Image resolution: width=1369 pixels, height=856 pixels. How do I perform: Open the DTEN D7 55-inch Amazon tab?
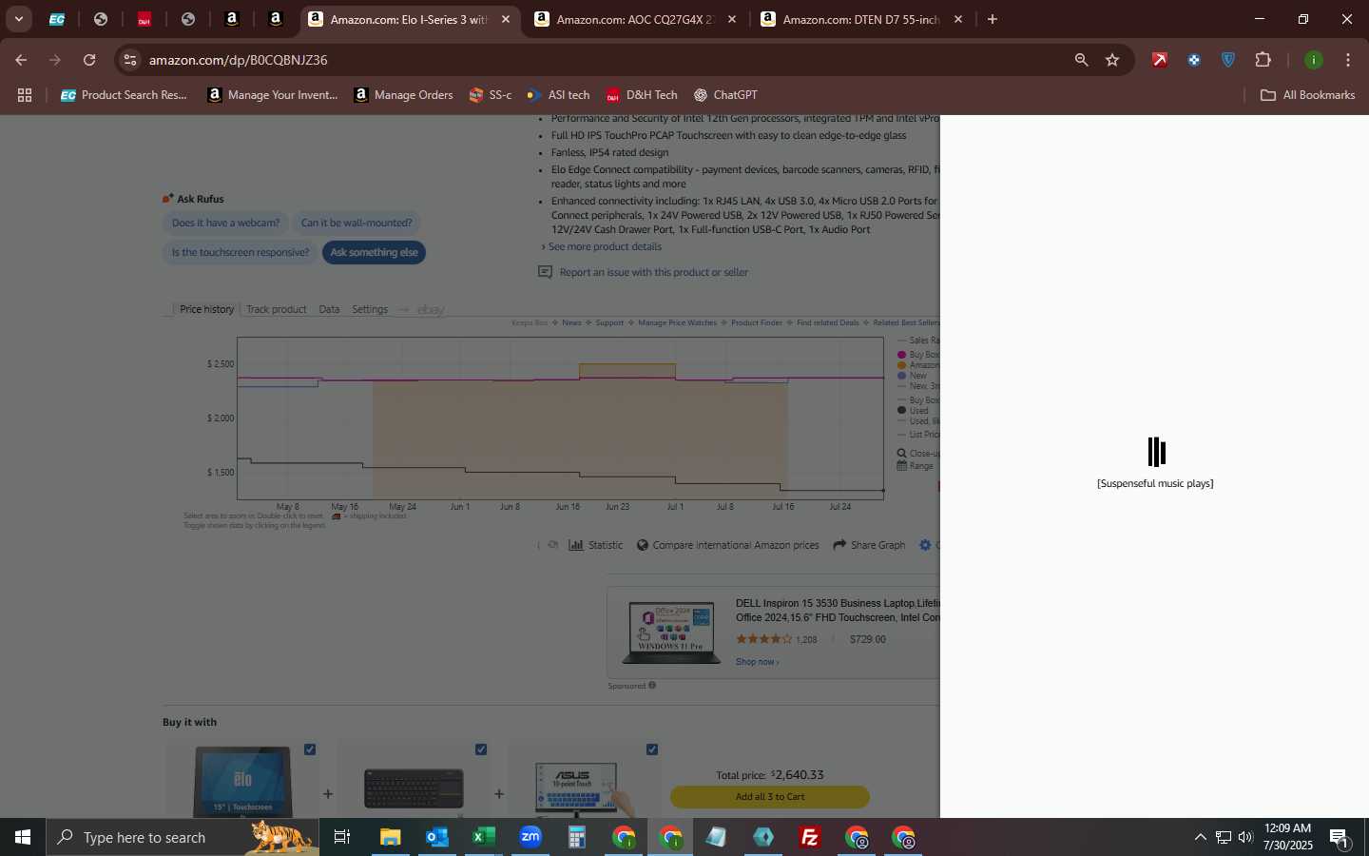click(861, 19)
